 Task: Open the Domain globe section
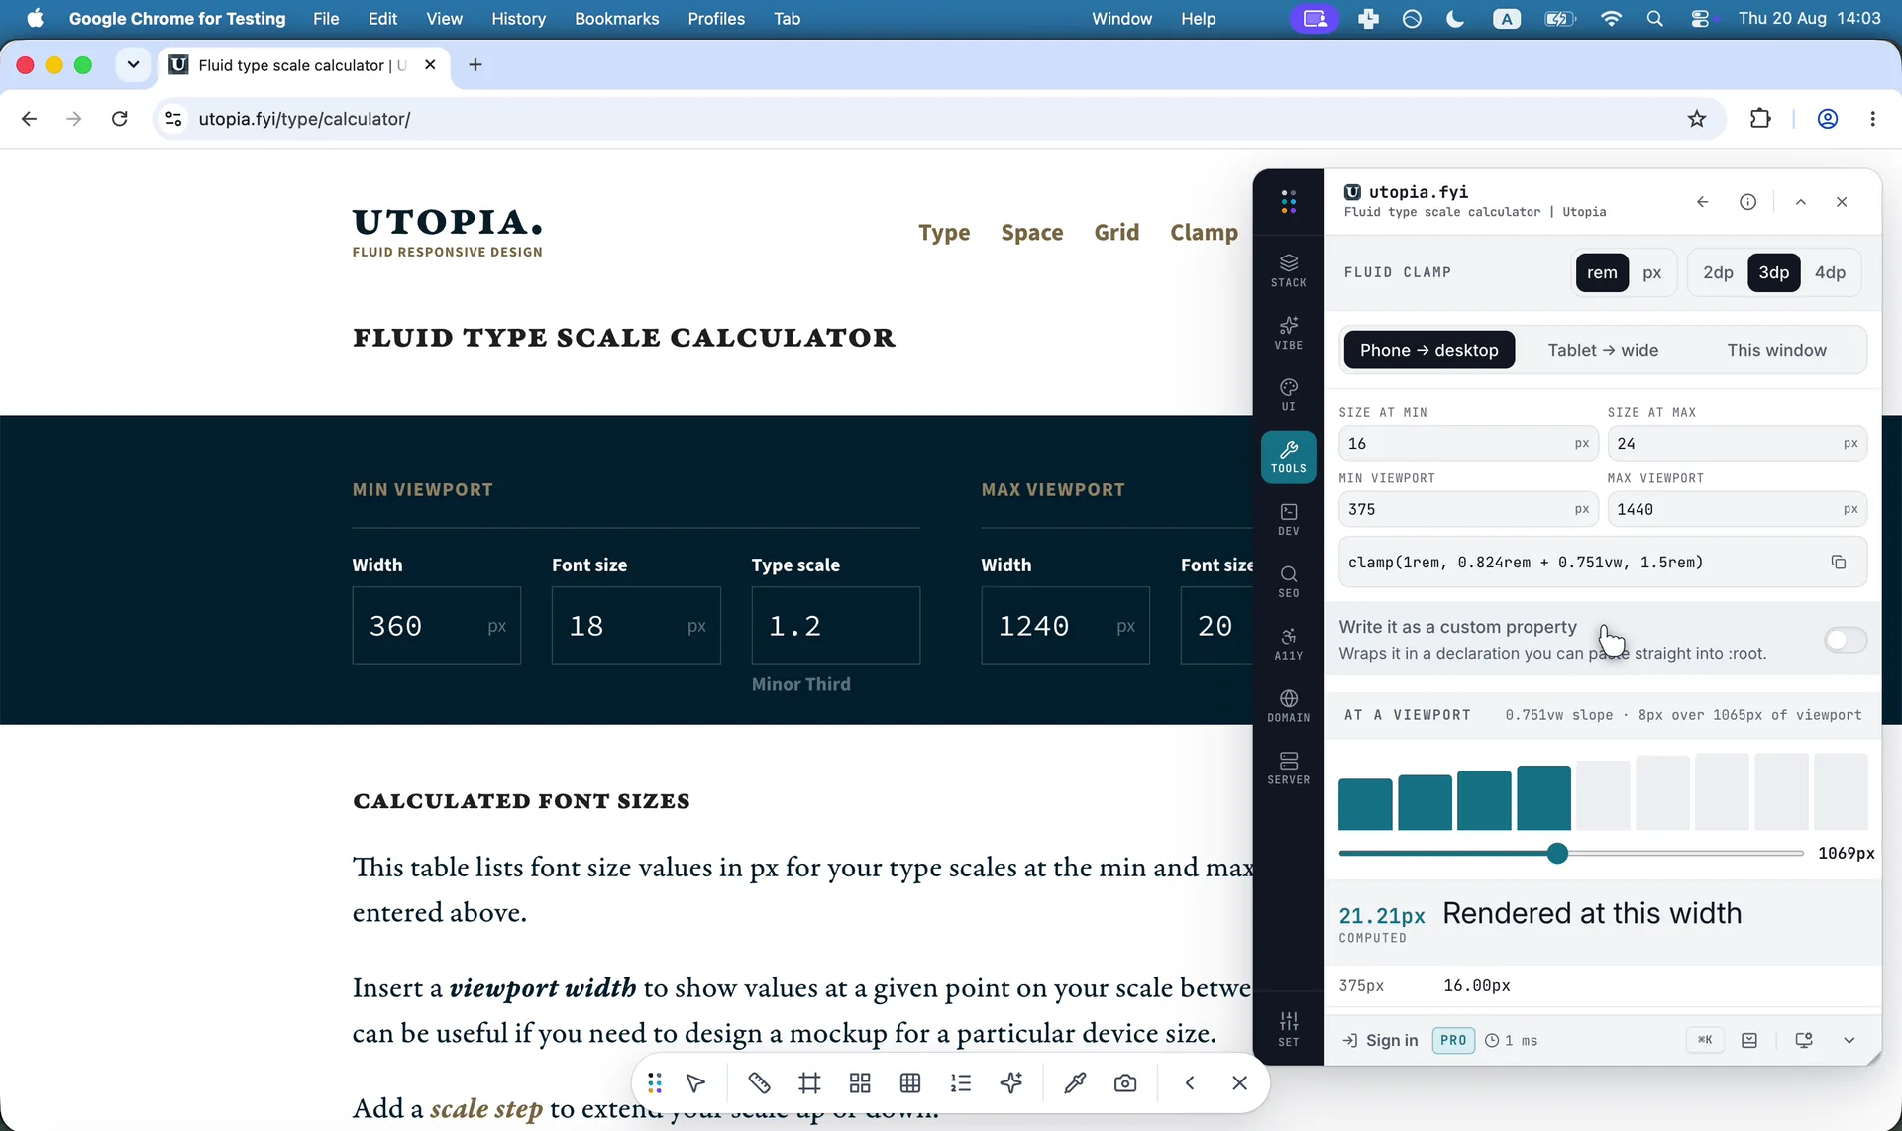point(1288,706)
